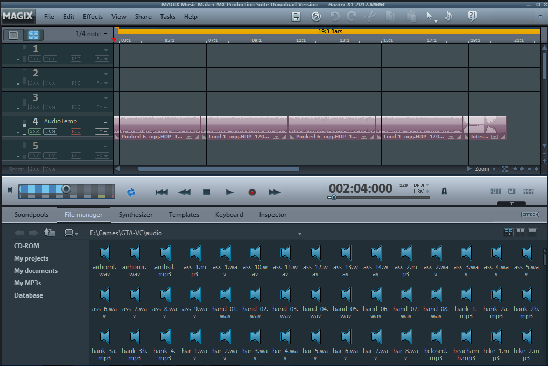The height and width of the screenshot is (366, 548).
Task: Toggle the metronome icon
Action: tap(444, 191)
